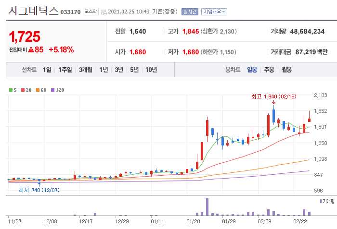Click the stock code 033170
The width and height of the screenshot is (337, 229).
70,12
